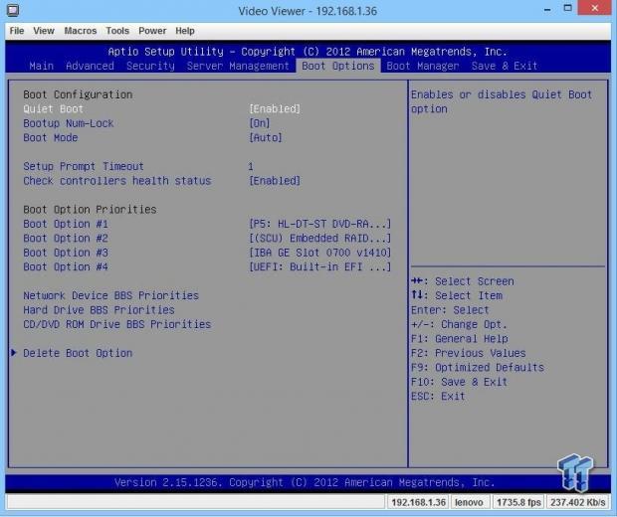This screenshot has height=517, width=617.
Task: Open the Tools menu
Action: [x=117, y=31]
